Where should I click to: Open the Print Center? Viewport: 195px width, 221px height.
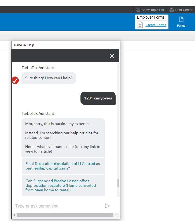[181, 10]
